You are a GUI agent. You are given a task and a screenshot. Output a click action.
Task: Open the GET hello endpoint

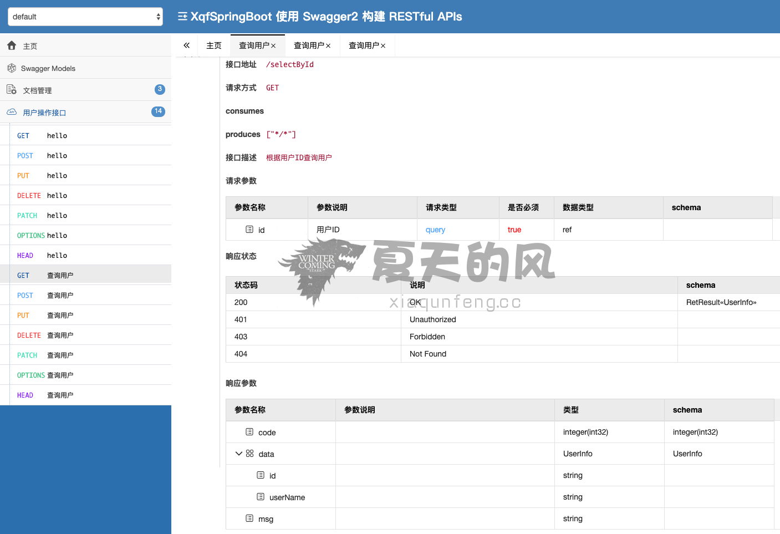(x=85, y=135)
